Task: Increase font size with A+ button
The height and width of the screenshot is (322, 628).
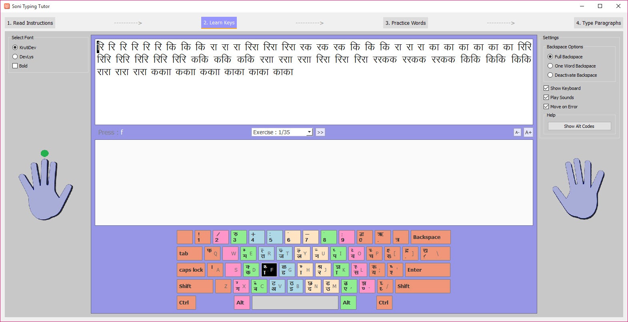Action: point(528,133)
